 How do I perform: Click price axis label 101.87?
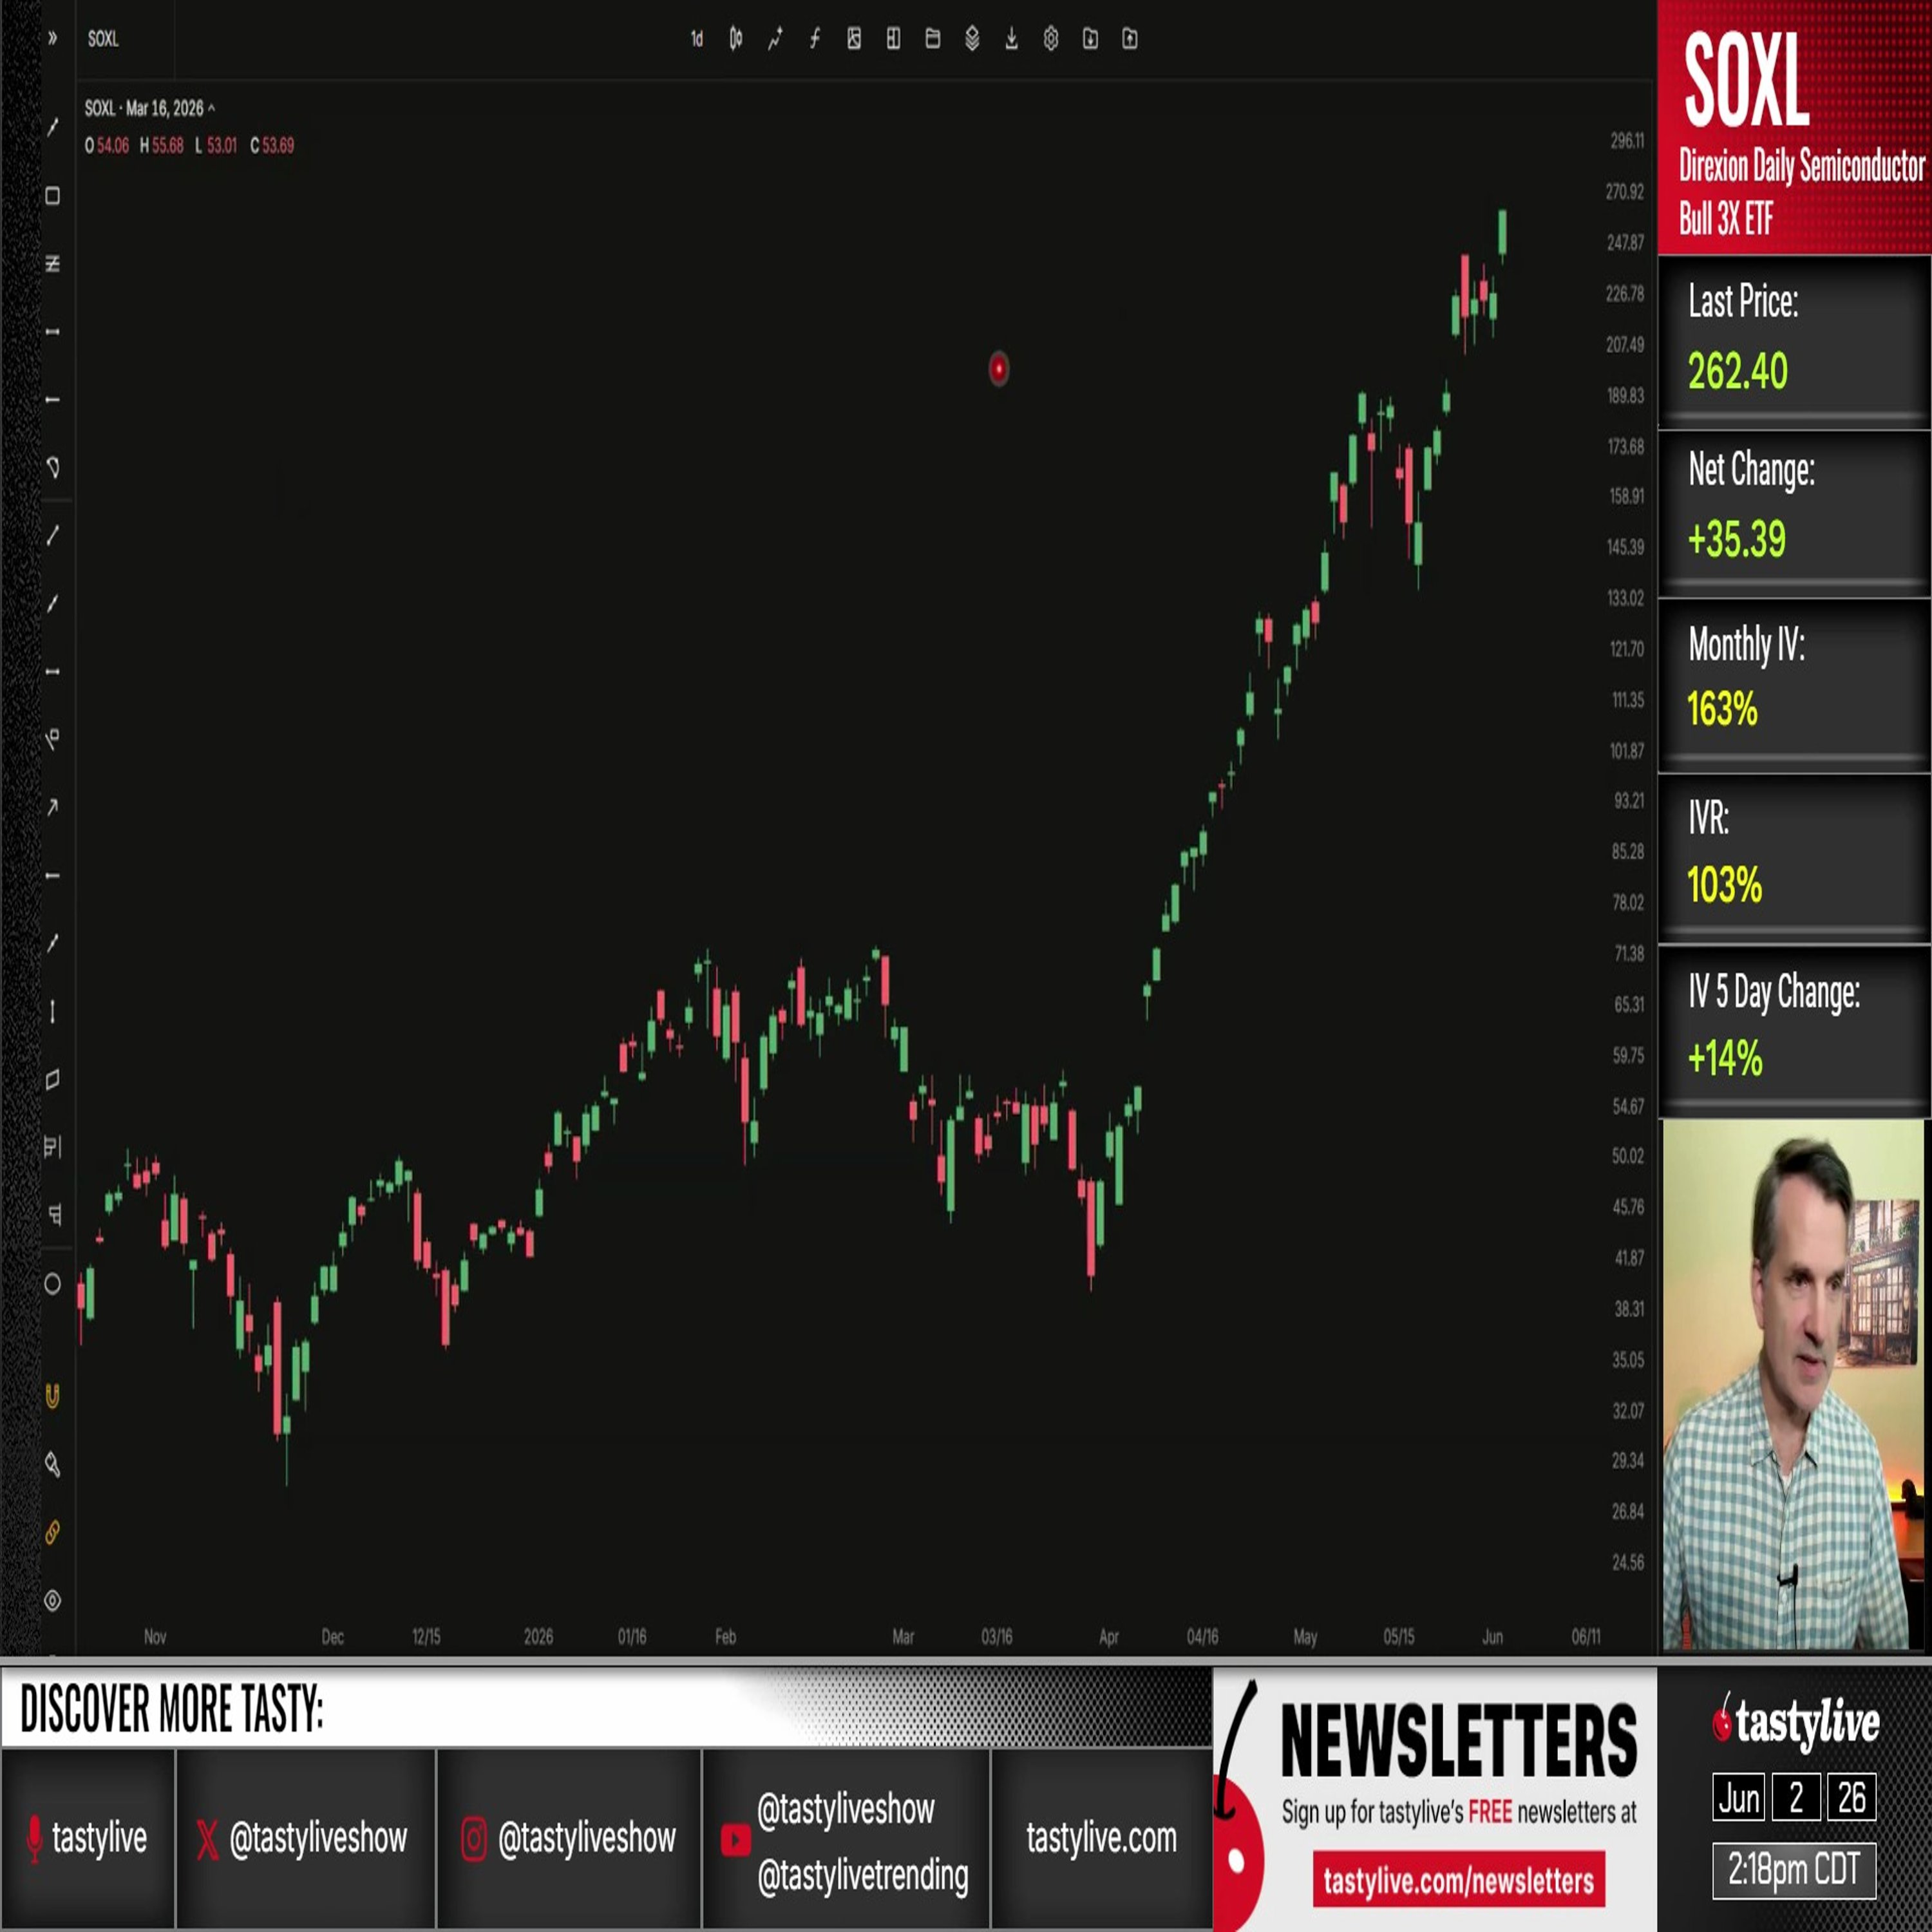click(1627, 751)
